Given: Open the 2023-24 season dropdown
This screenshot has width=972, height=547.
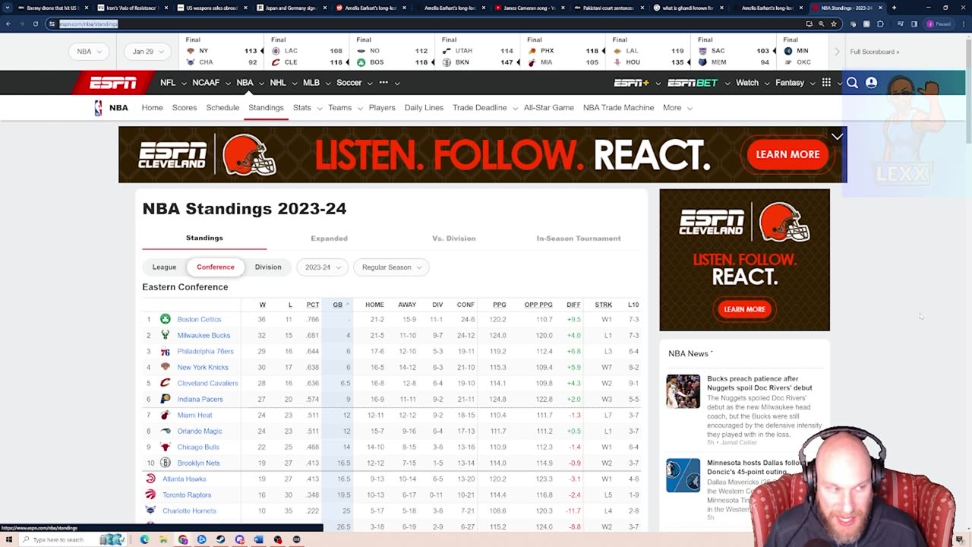Looking at the screenshot, I should pyautogui.click(x=323, y=267).
